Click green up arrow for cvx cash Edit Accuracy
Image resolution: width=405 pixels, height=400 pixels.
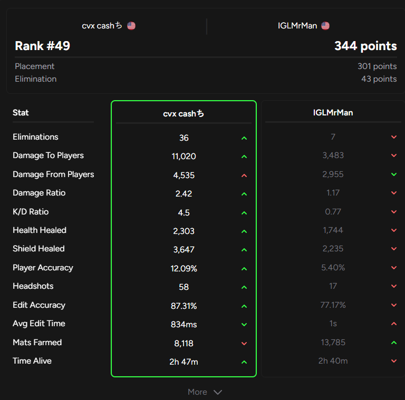pyautogui.click(x=244, y=306)
